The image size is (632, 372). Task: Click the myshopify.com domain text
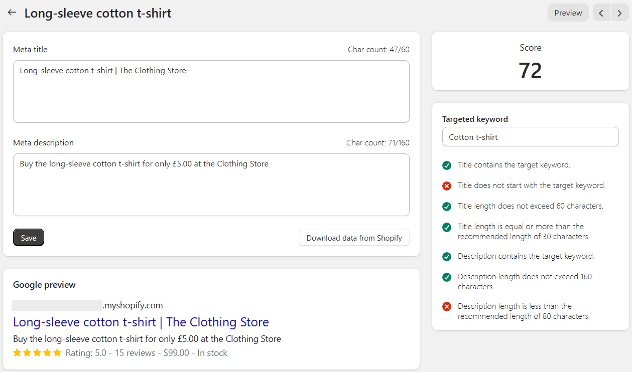[133, 305]
